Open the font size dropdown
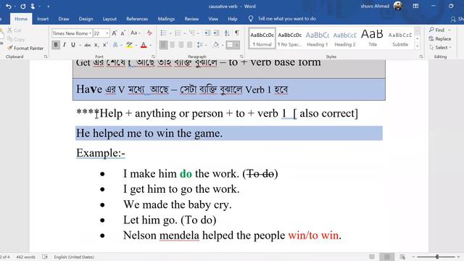 coord(107,33)
